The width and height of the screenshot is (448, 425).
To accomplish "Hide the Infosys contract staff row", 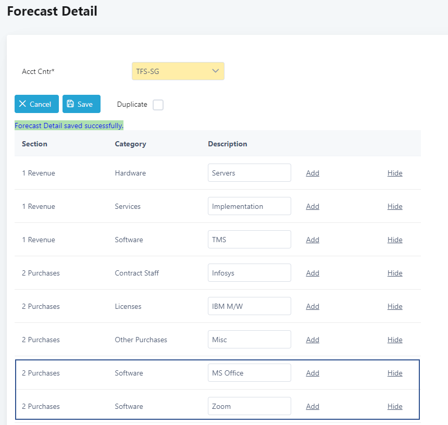I will [x=395, y=273].
